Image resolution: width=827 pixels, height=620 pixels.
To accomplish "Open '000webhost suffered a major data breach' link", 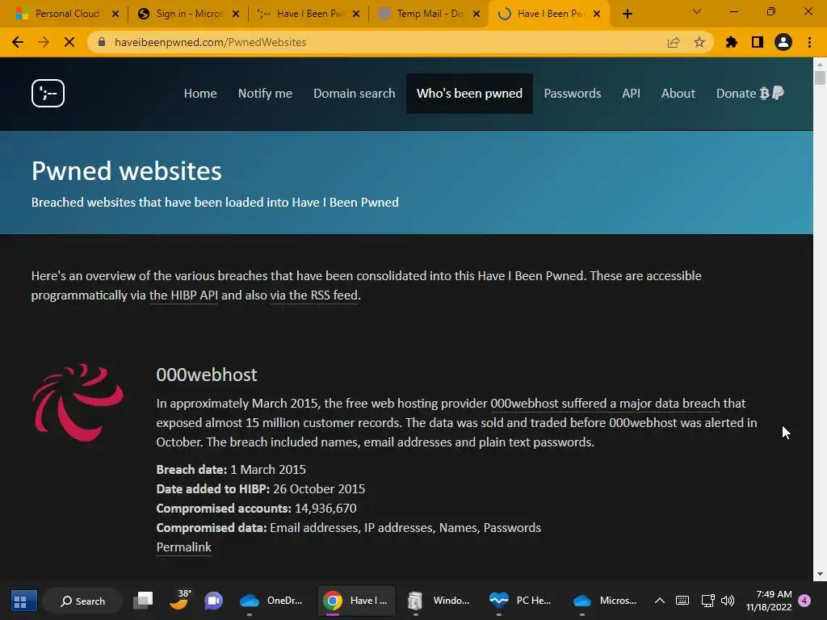I will [x=605, y=404].
